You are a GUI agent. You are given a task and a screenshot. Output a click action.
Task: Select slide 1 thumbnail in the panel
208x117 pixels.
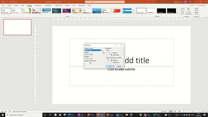[x=17, y=27]
